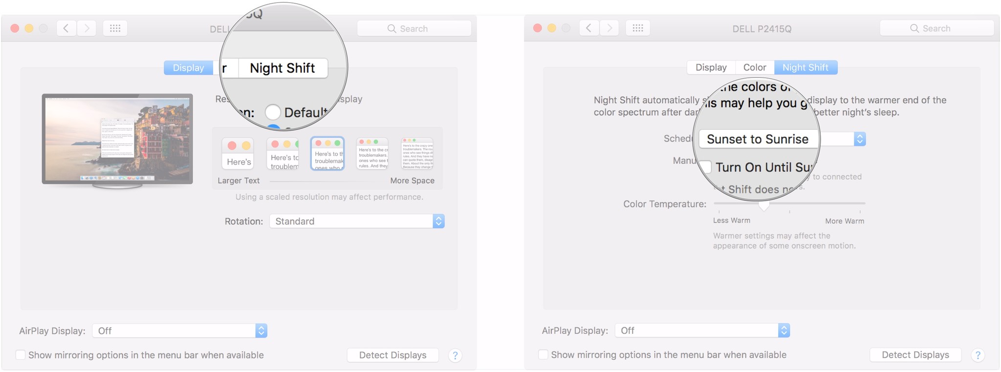The height and width of the screenshot is (372, 1001).
Task: Select the highlighted middle scaled-resolution thumbnail
Action: [327, 154]
